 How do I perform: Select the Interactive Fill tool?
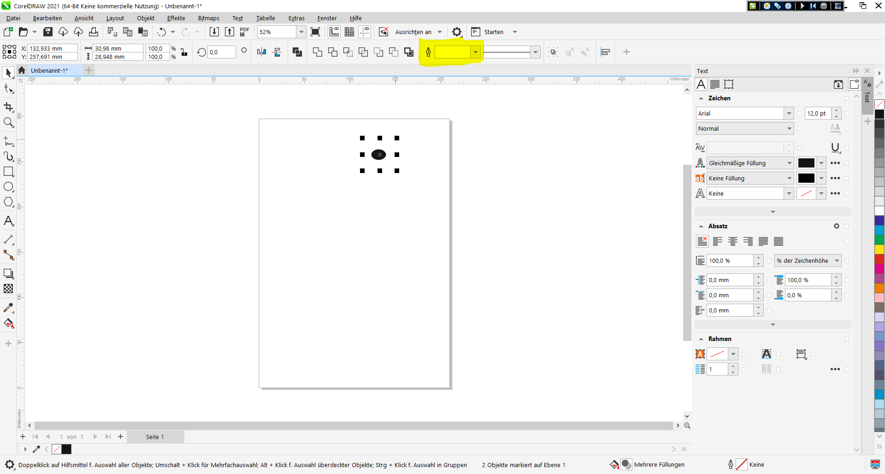point(8,324)
